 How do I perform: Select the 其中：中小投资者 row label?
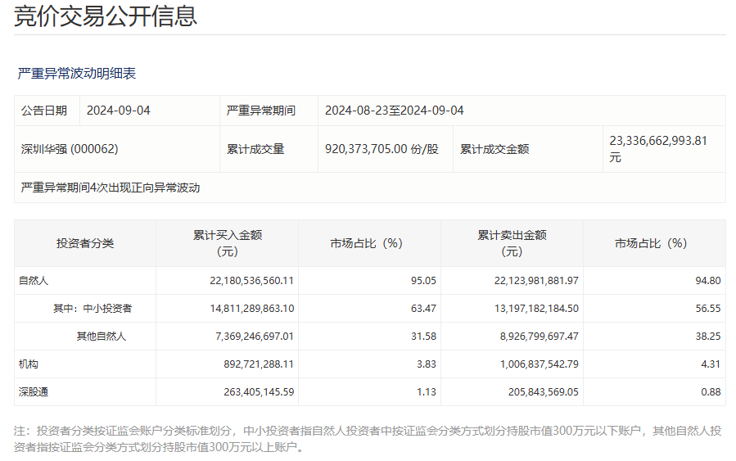pyautogui.click(x=93, y=309)
